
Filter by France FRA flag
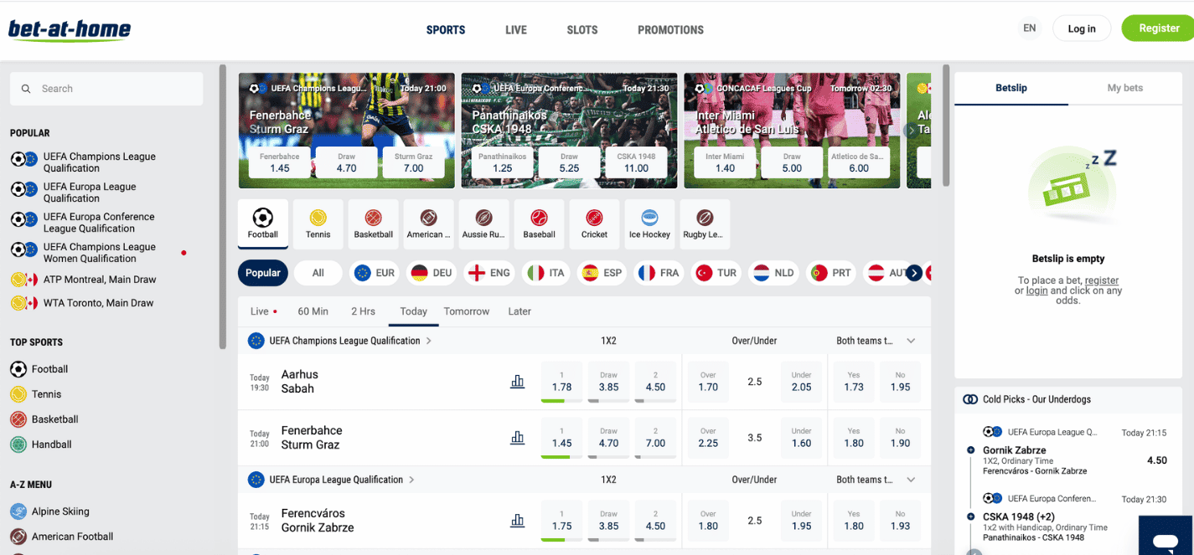tap(659, 273)
